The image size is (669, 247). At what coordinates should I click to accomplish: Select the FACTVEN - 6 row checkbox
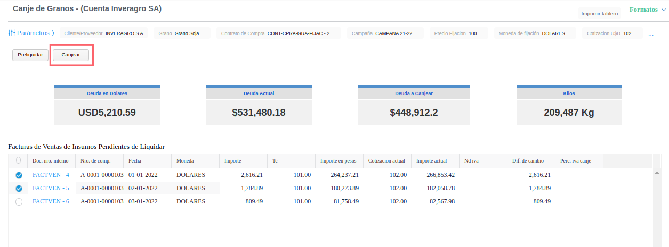pos(19,202)
